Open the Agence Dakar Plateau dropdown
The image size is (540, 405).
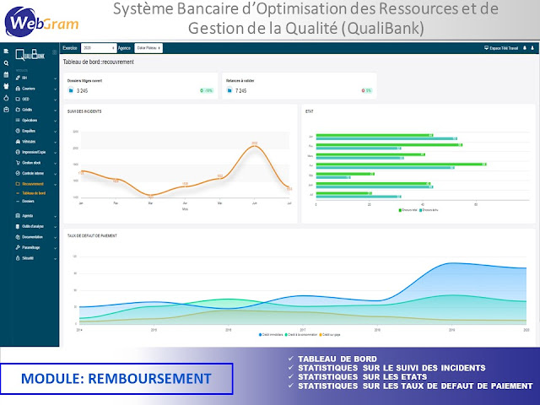[x=148, y=48]
